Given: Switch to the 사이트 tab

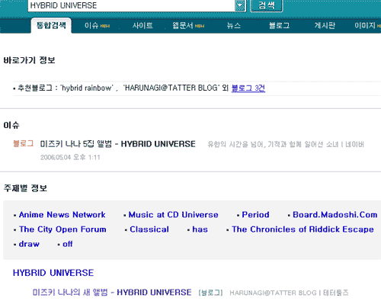Looking at the screenshot, I should point(142,25).
